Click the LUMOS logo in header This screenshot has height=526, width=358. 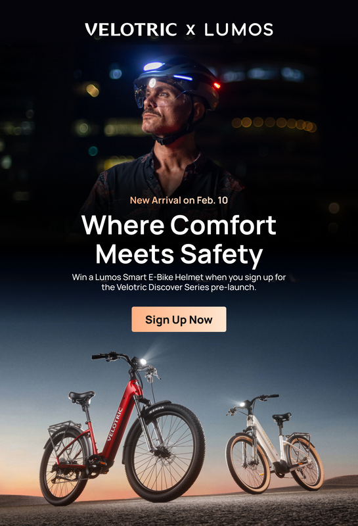tap(238, 30)
